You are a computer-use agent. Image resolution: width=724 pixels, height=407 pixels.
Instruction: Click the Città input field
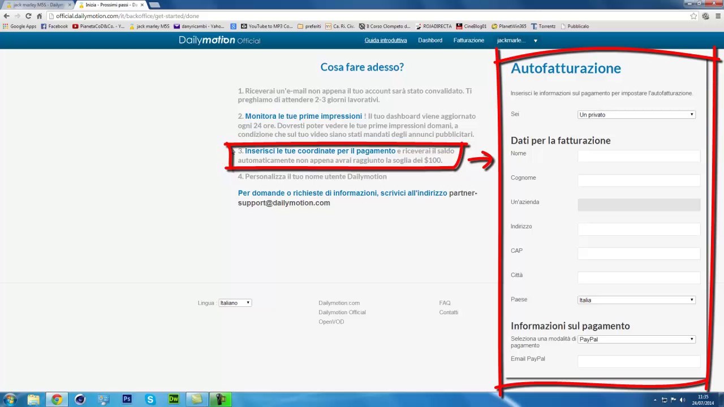click(x=639, y=278)
